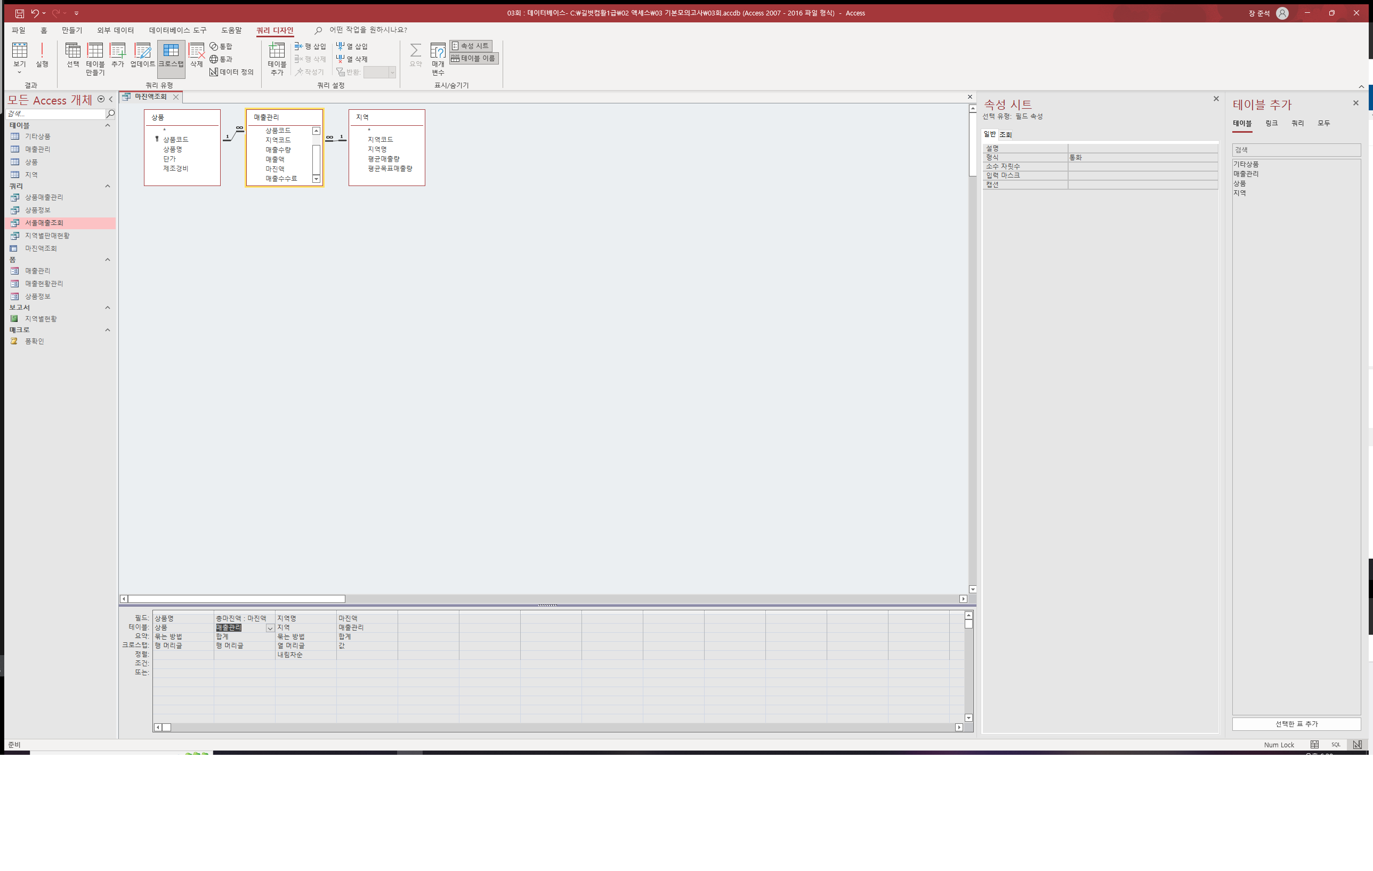Expand the View (보기) dropdown arrow
The width and height of the screenshot is (1373, 871).
pos(19,72)
